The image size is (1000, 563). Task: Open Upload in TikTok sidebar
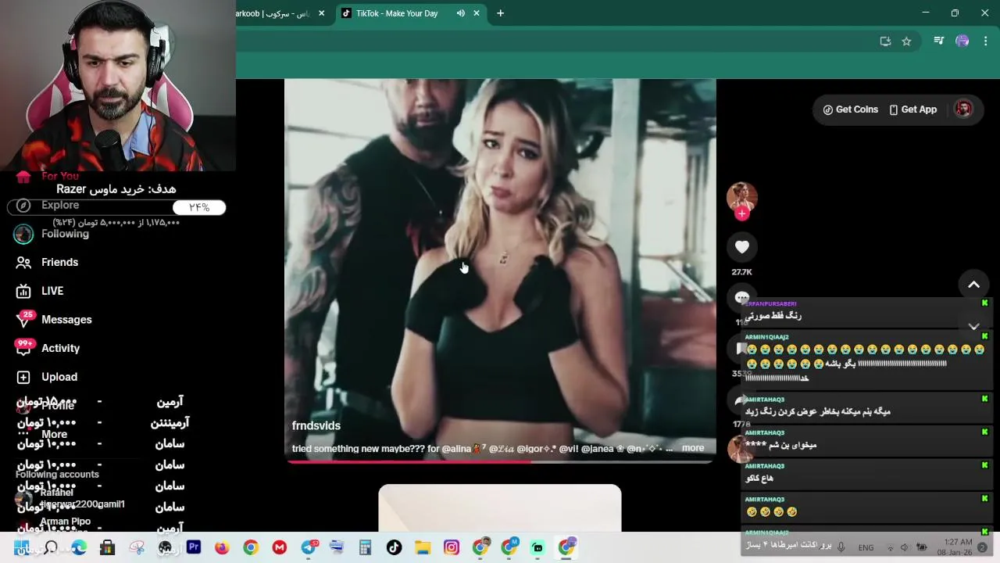48,377
